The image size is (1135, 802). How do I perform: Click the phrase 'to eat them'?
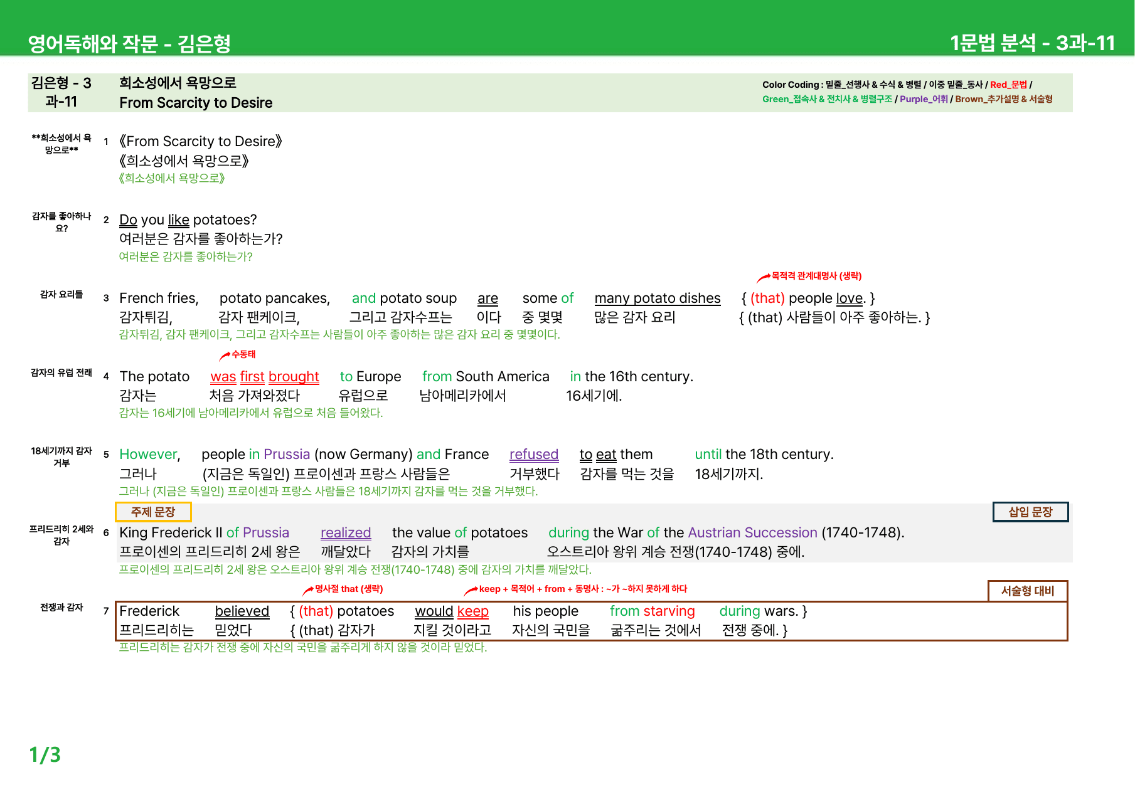616,454
